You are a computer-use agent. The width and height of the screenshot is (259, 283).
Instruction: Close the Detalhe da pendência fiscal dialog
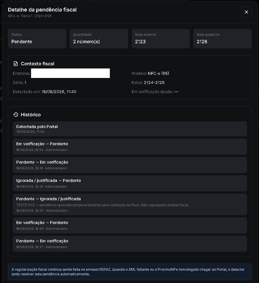pos(246,12)
